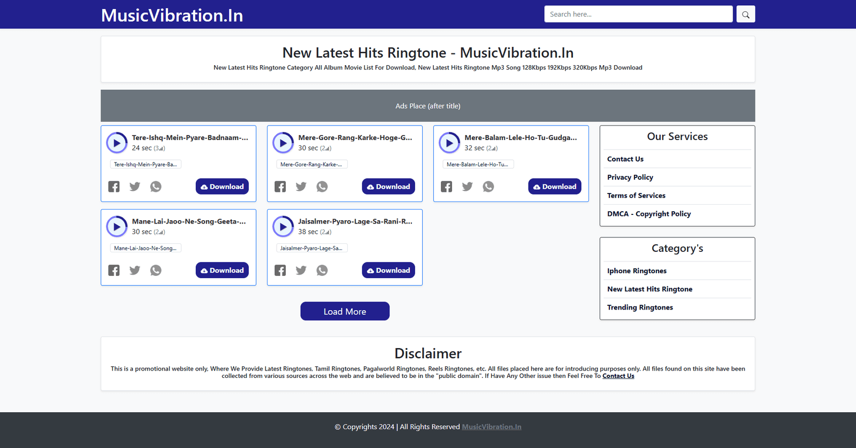The image size is (856, 448).
Task: Click the Mere-Gore-Rang-Karke tag label
Action: pyautogui.click(x=311, y=165)
